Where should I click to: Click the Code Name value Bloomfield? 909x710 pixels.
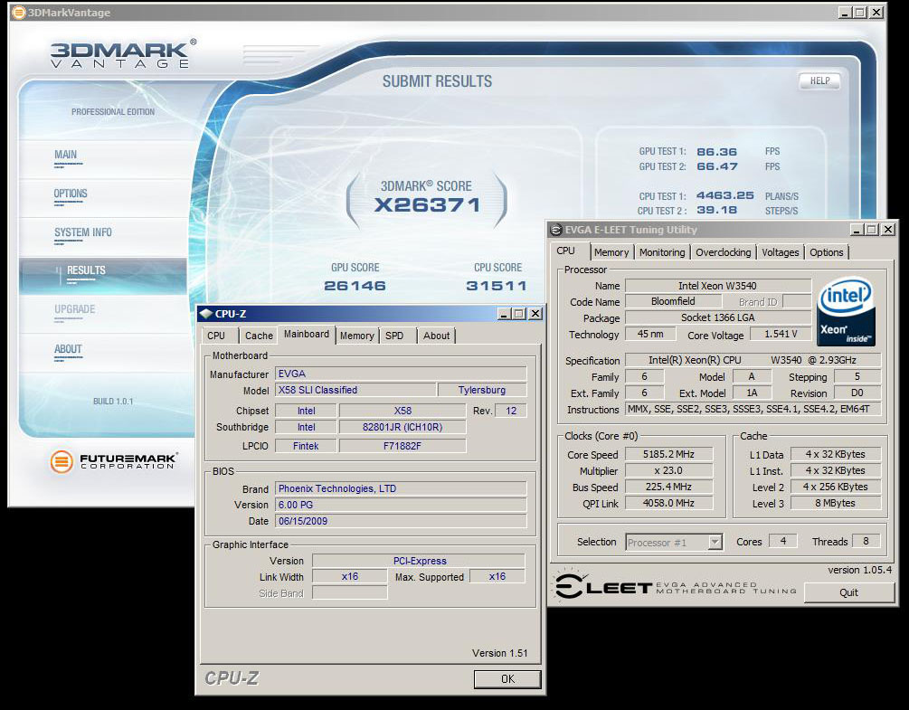(673, 301)
